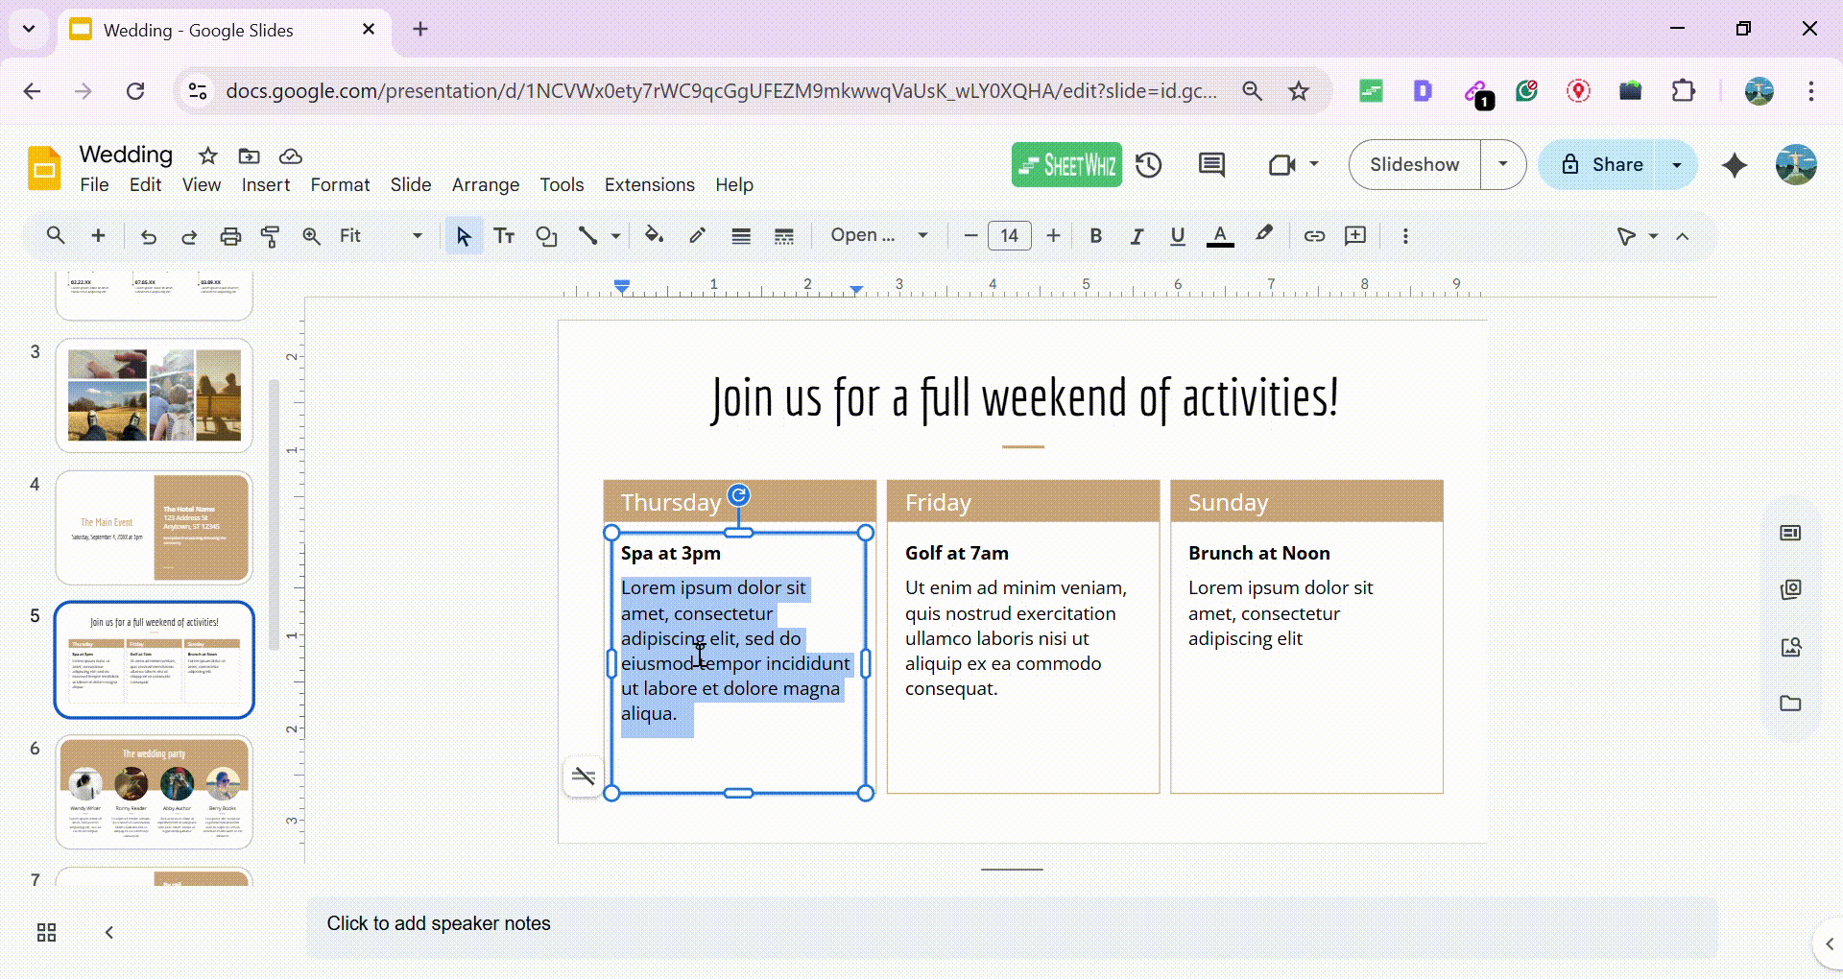
Task: Click the Gemini sparkle icon
Action: 1735,165
